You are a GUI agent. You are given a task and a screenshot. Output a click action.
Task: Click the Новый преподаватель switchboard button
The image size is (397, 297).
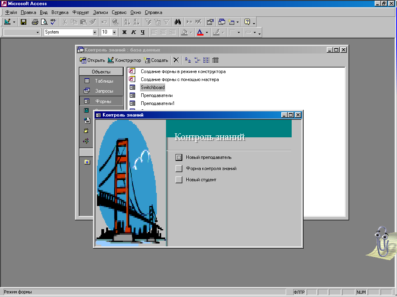tap(179, 157)
